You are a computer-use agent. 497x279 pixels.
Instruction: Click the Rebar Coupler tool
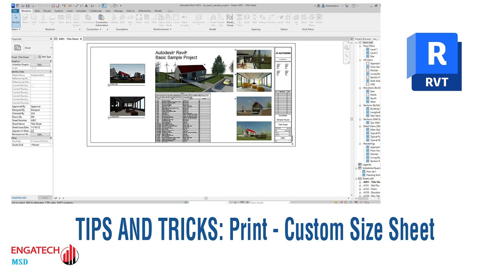coord(184,20)
